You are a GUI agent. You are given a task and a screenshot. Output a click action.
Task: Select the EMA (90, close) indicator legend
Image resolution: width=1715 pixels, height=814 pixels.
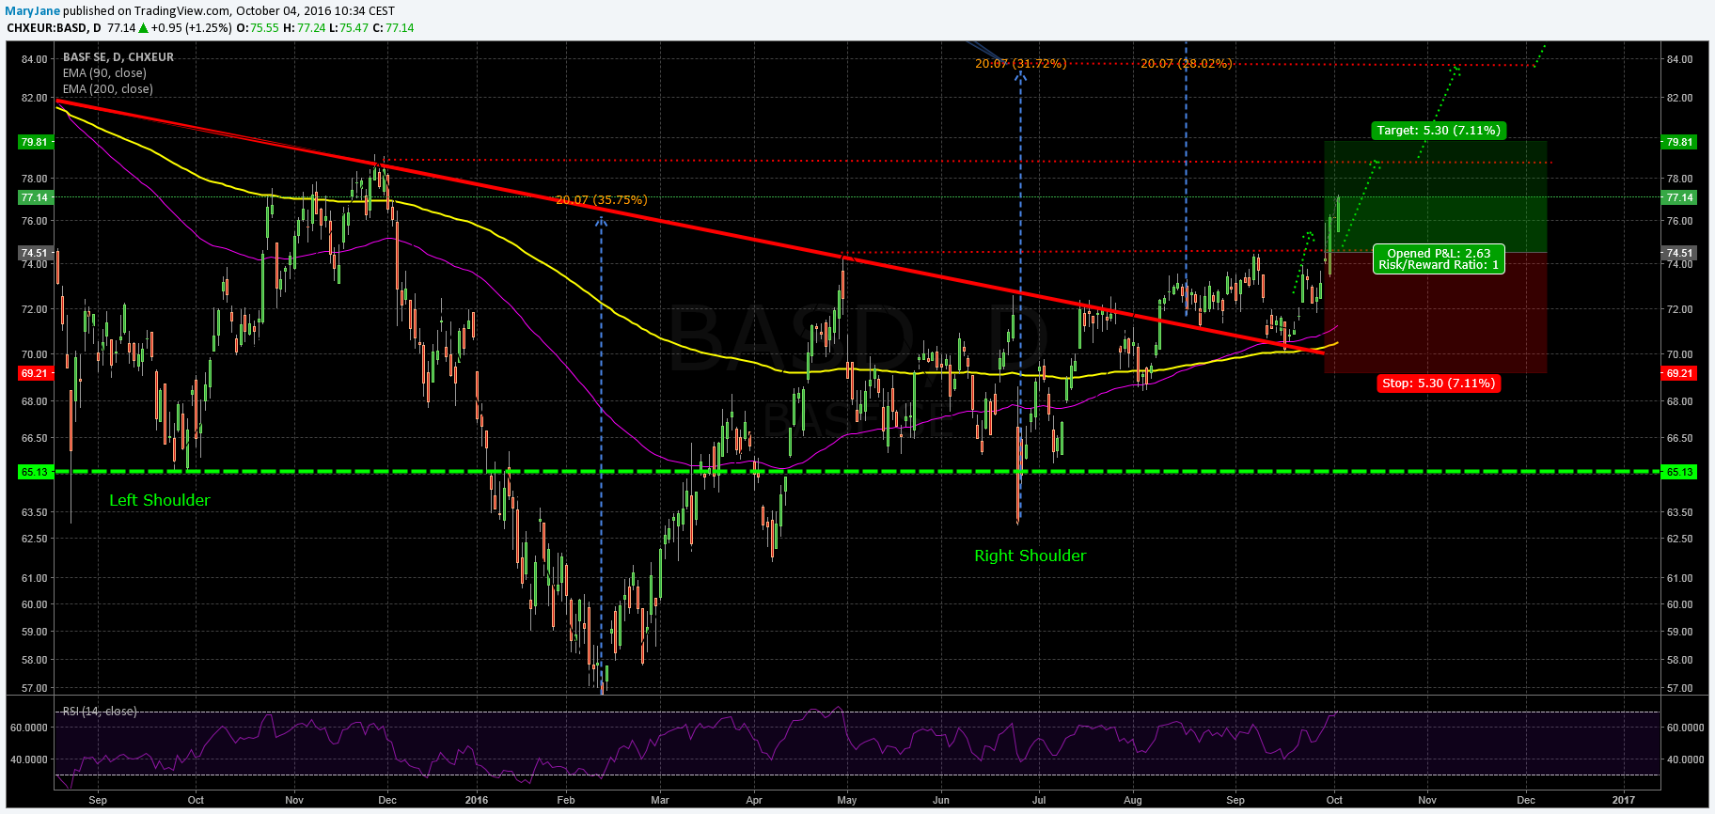[104, 73]
